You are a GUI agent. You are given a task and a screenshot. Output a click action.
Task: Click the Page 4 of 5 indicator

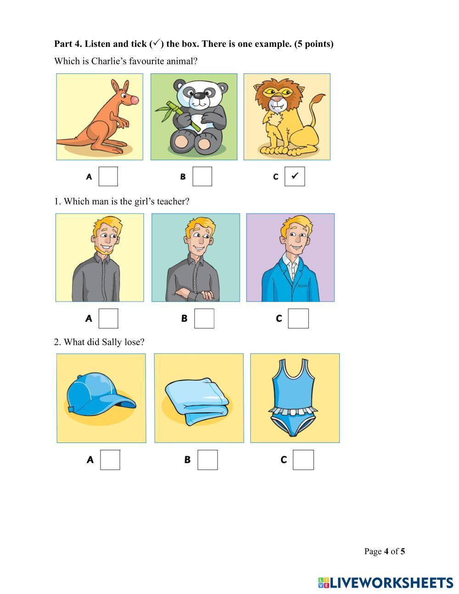[x=385, y=551]
